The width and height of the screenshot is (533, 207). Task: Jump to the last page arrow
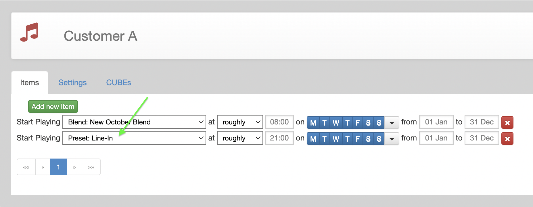click(91, 167)
